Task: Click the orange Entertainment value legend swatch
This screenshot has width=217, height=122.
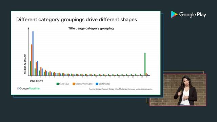Action: (x=74, y=84)
